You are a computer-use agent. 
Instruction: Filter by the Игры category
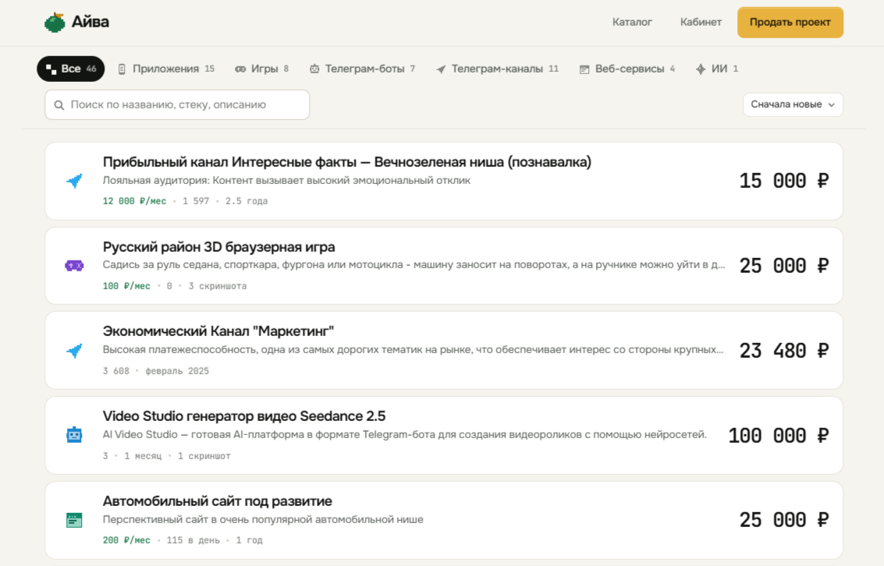click(x=261, y=69)
